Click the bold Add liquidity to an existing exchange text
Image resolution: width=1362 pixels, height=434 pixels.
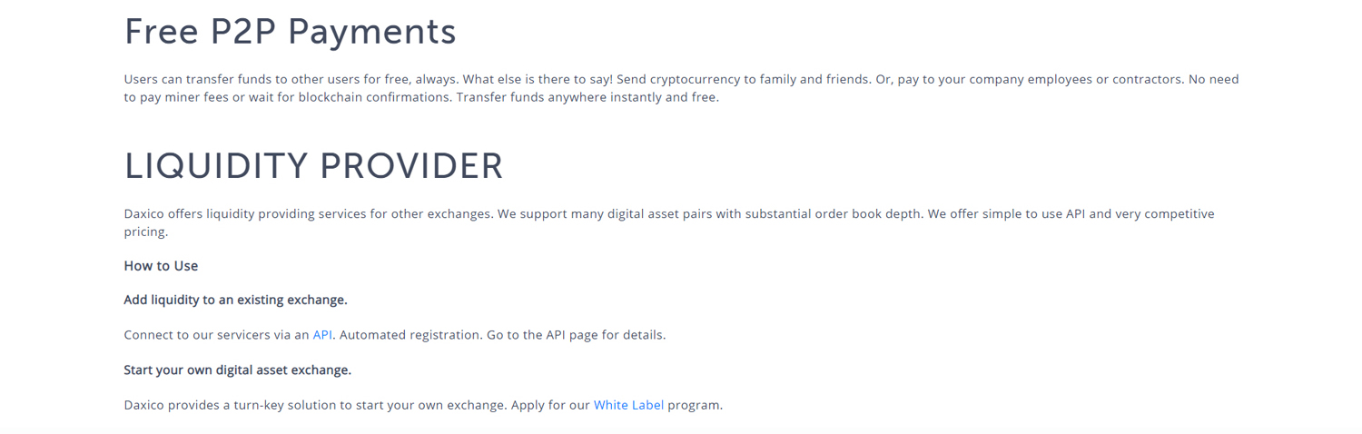[x=235, y=300]
